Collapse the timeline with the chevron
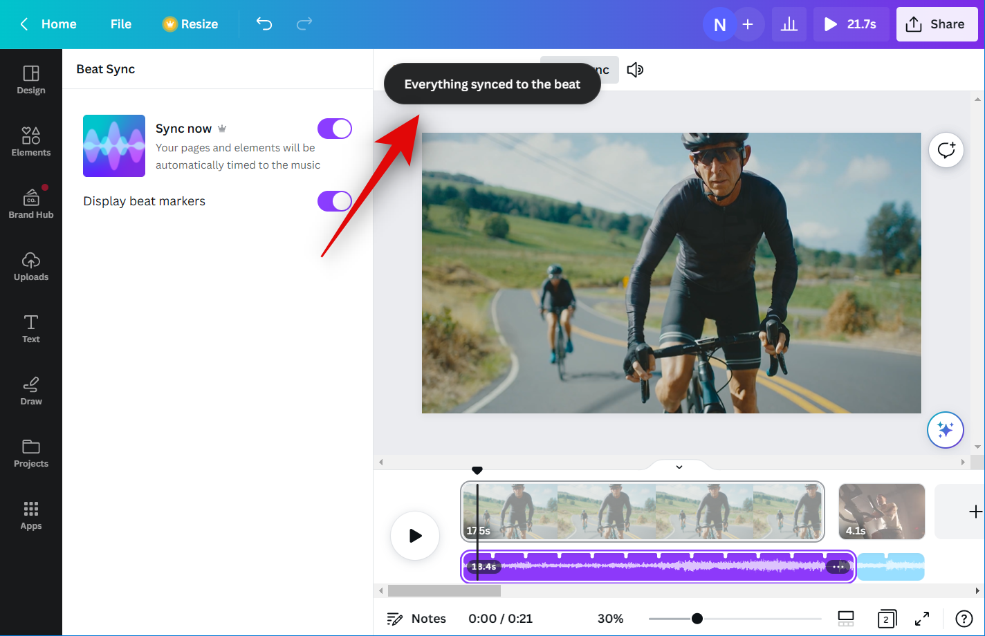Screen dimensions: 985x636 (679, 467)
